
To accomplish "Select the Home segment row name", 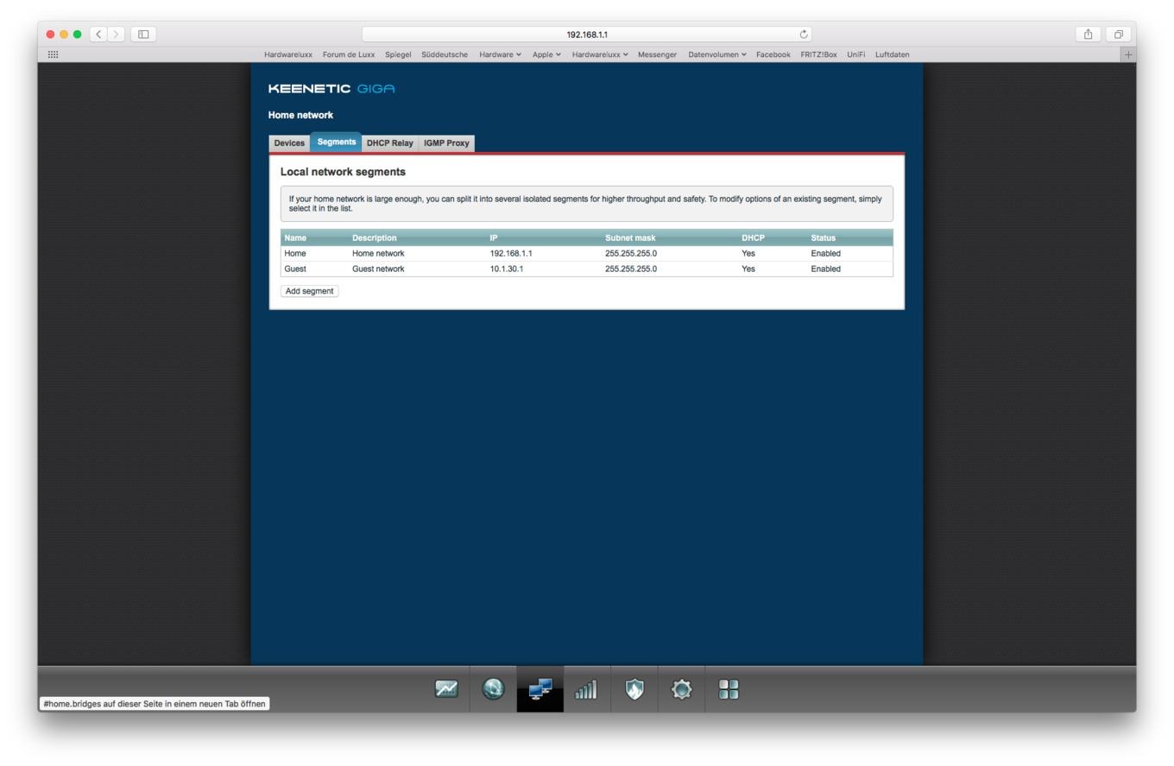I will point(295,254).
